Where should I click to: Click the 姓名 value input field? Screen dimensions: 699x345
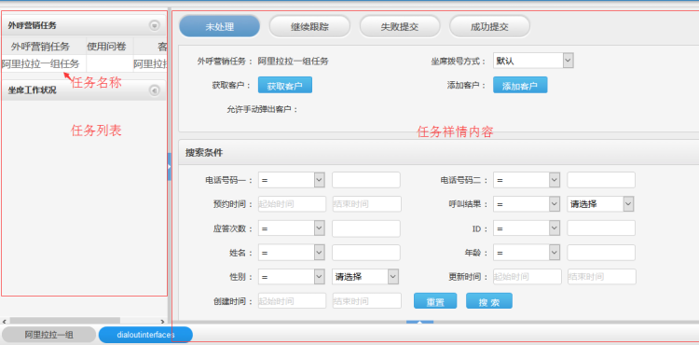point(366,253)
